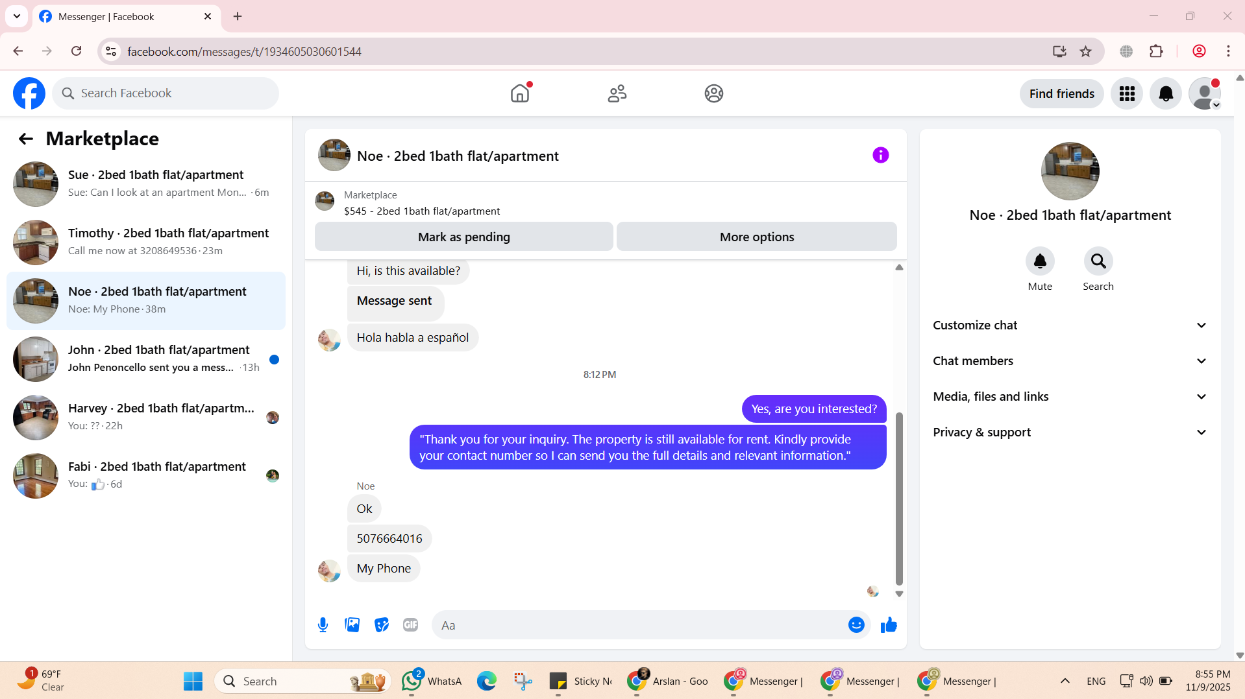Screen dimensions: 1245x699
Task: Open John's unread apartment conversation
Action: pos(146,359)
